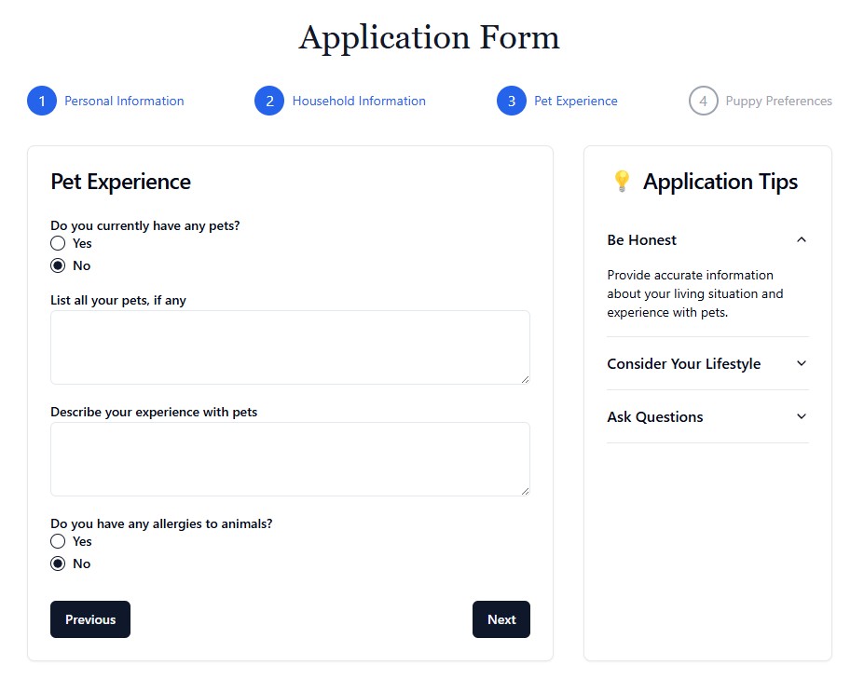The height and width of the screenshot is (679, 864).
Task: Click the step 3 circle icon
Action: [x=512, y=102]
